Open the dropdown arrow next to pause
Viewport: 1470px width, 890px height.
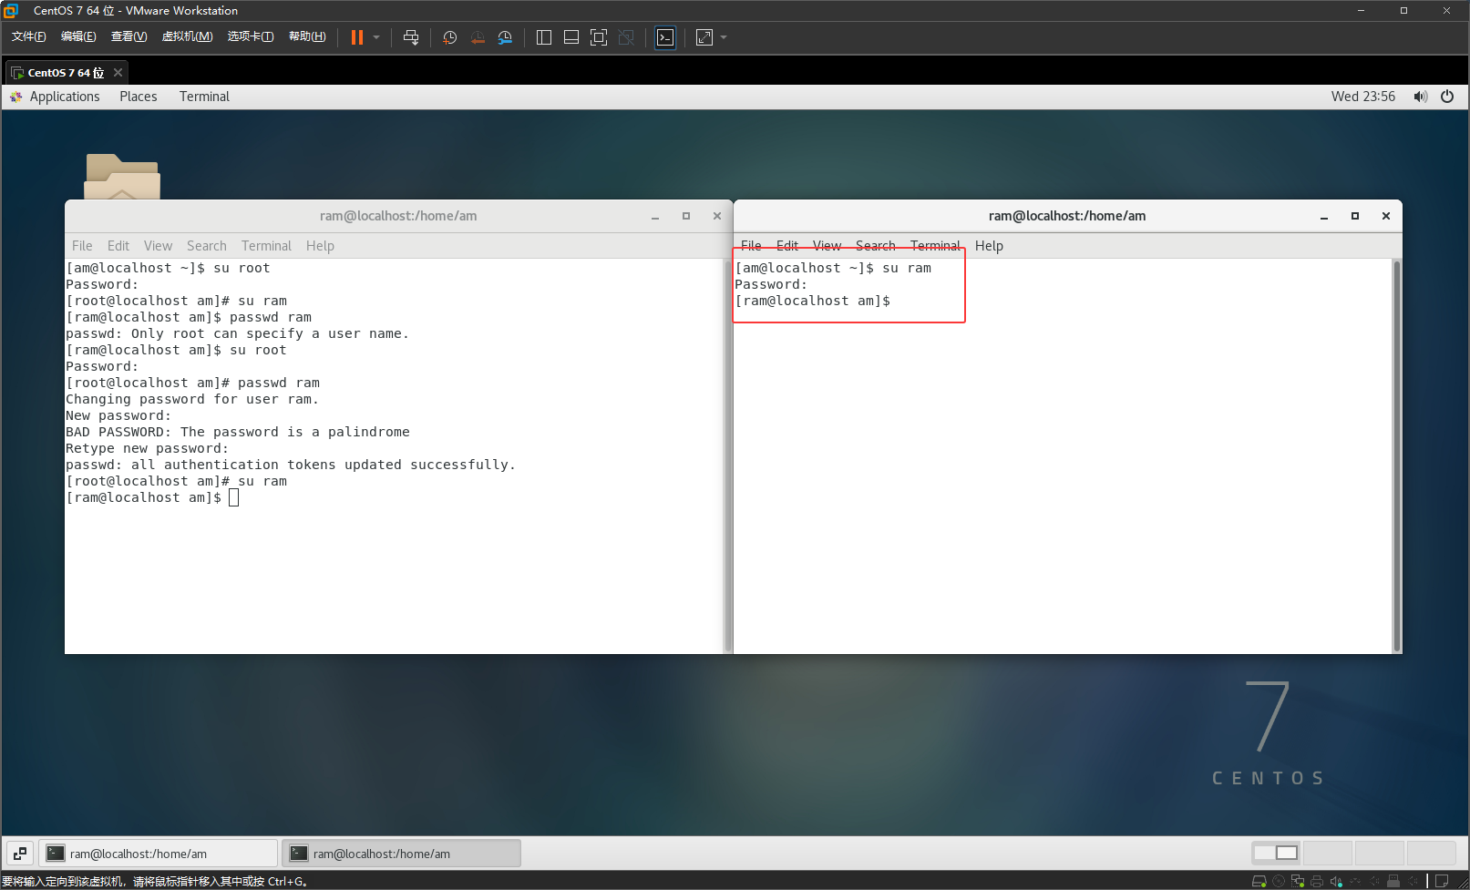tap(376, 37)
